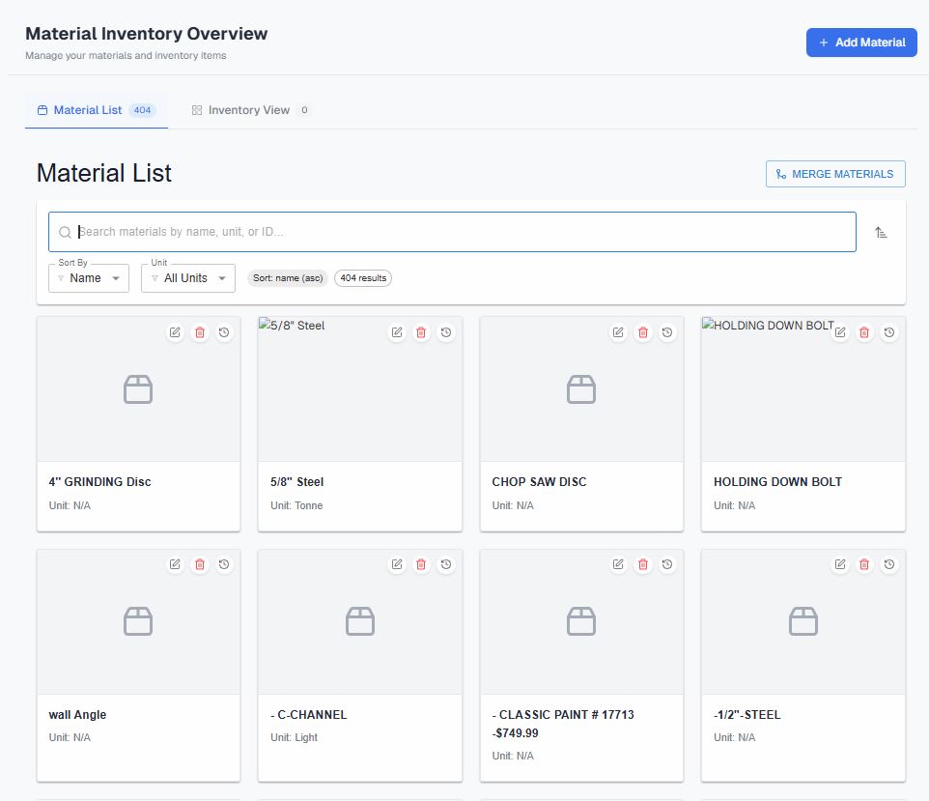Click inside the materials search field

point(386,232)
